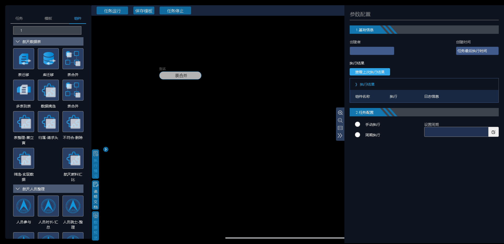Click the 任务最后执行时间 field
Image resolution: width=504 pixels, height=244 pixels.
point(477,51)
